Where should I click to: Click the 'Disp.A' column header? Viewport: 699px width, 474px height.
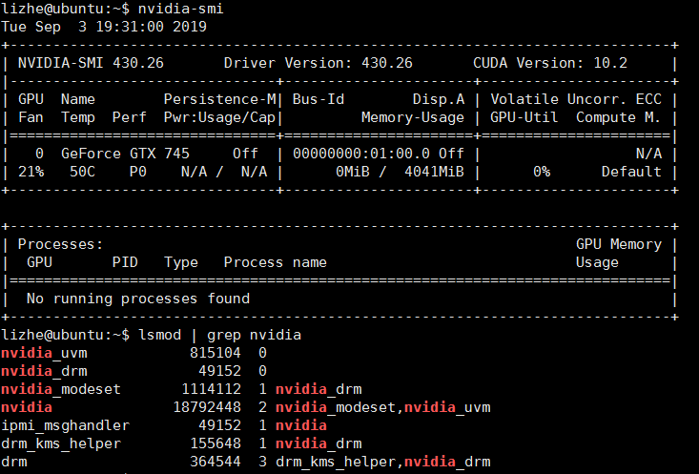(x=439, y=99)
